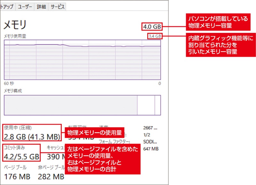Click the 4.2/5.5 GB committed value
Viewport: 256px width, 185px height.
(21, 157)
